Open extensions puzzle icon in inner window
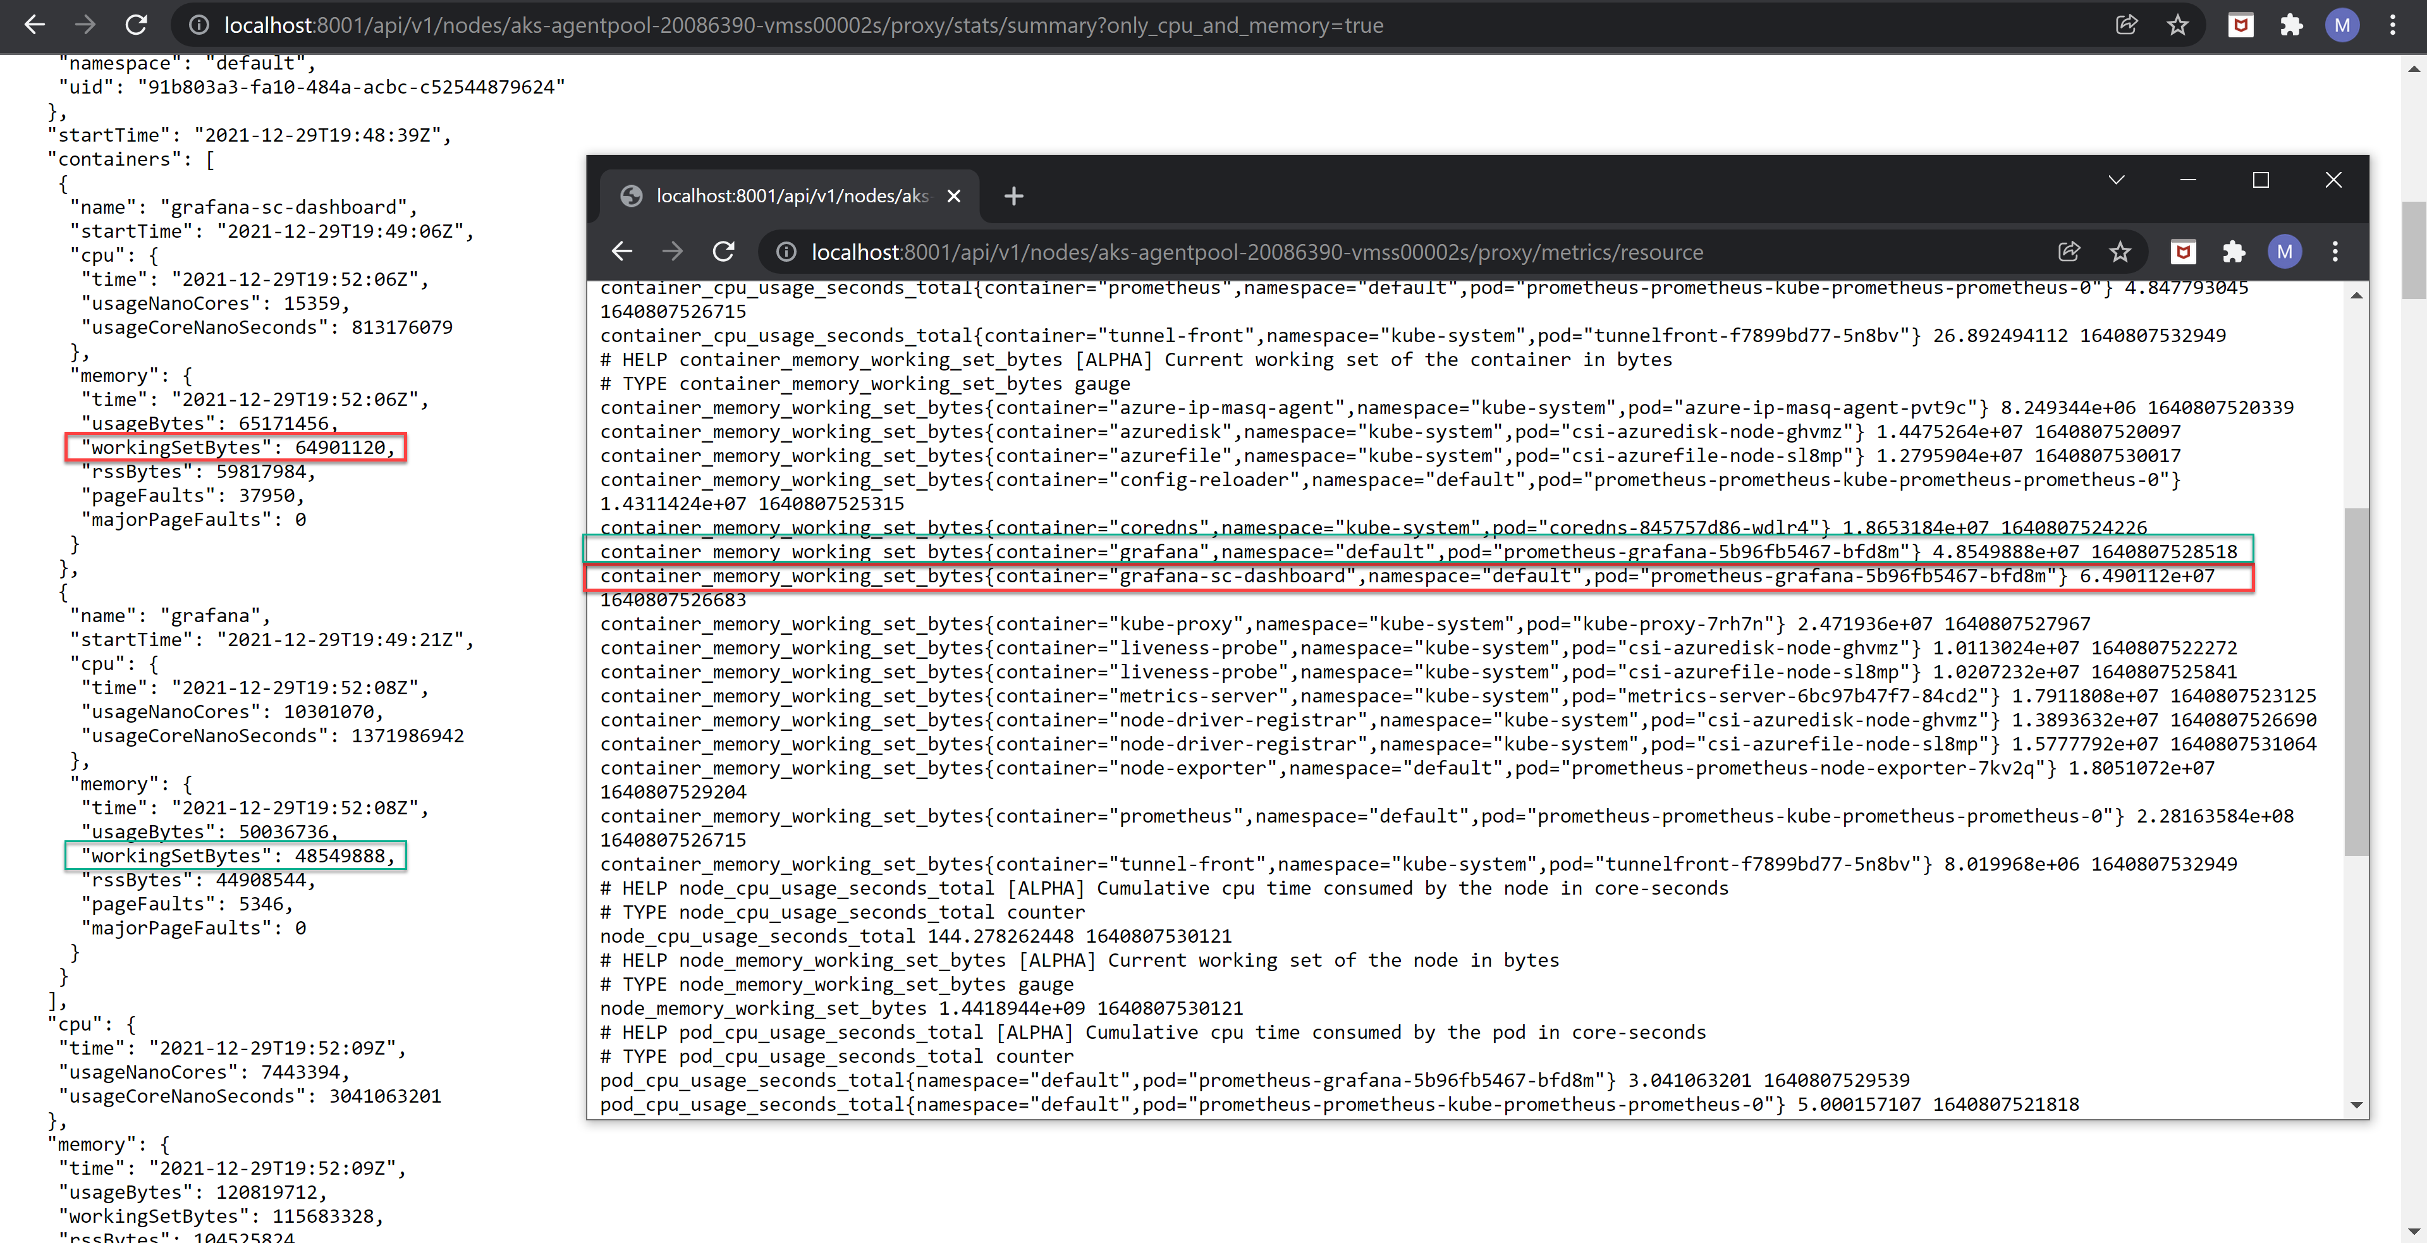 click(2233, 252)
